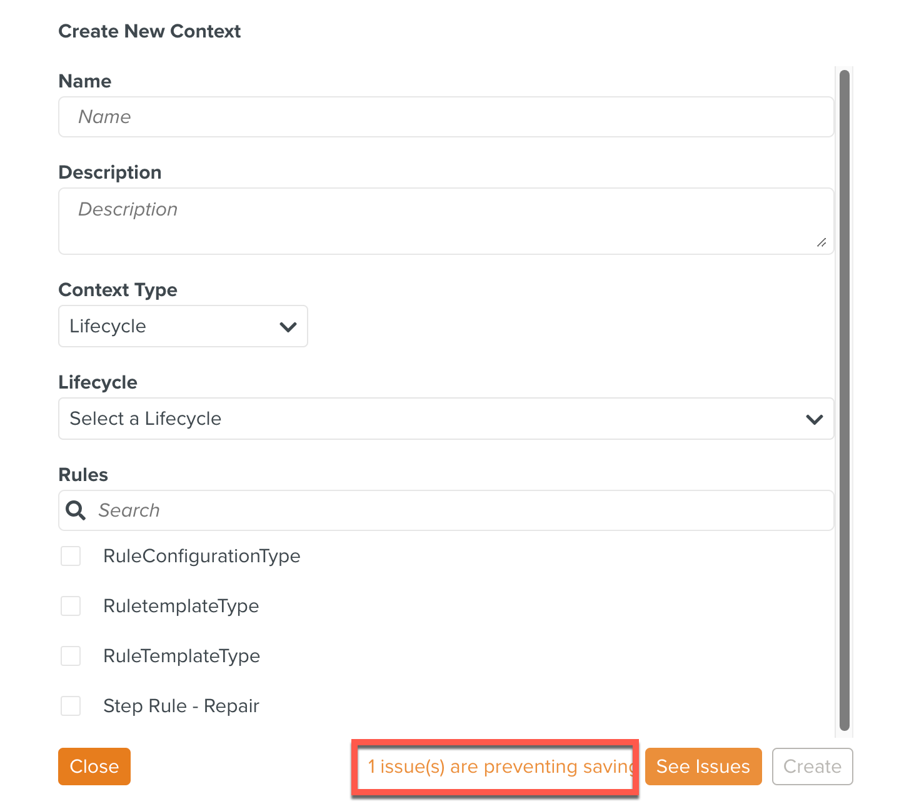Enable the RuletemplateType rule checkbox
Viewport: 909px width, 804px height.
(71, 606)
